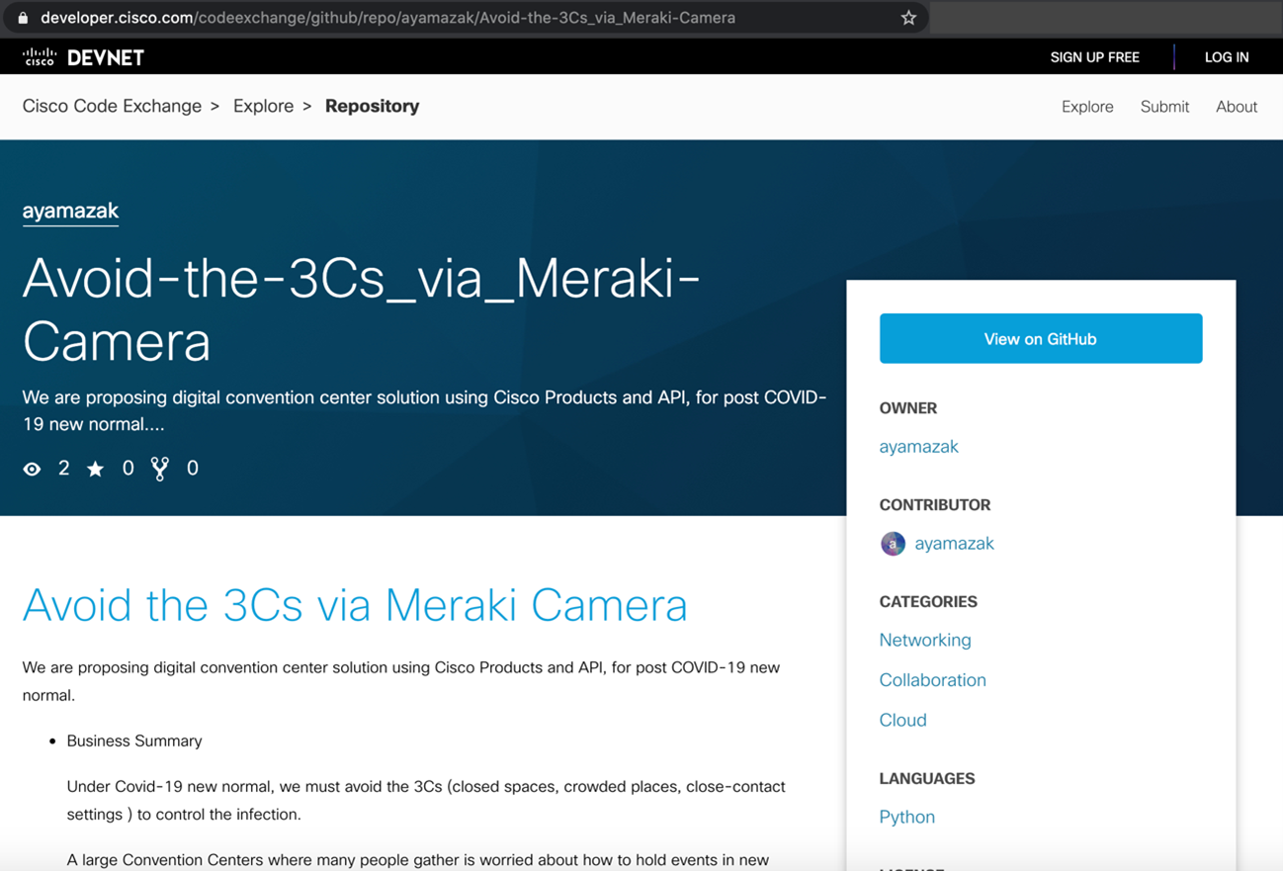Click the View on GitHub button
1283x871 pixels.
pyautogui.click(x=1040, y=338)
